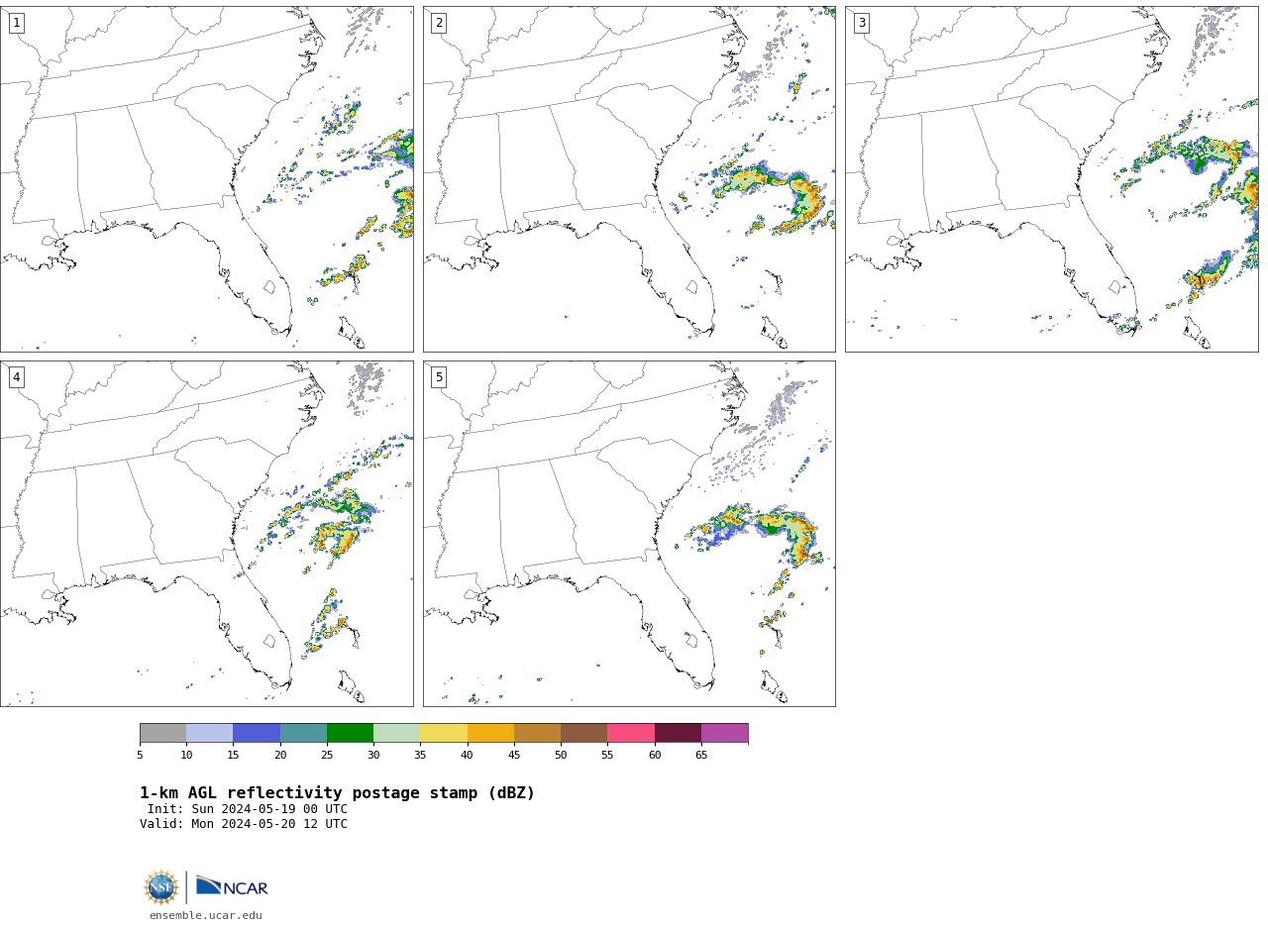Click the panel number 2 label
The height and width of the screenshot is (927, 1268).
pyautogui.click(x=439, y=23)
